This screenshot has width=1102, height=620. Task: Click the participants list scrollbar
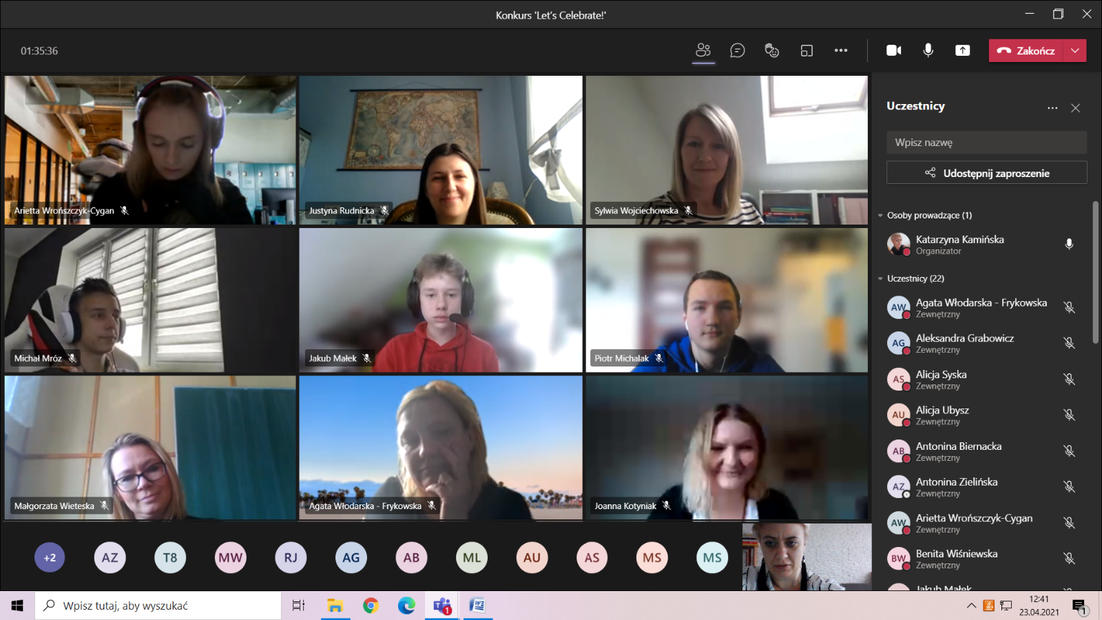click(x=1095, y=272)
